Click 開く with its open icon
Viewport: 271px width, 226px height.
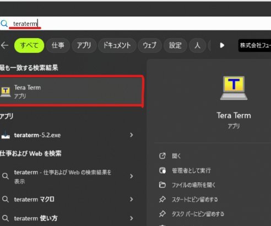coord(170,156)
